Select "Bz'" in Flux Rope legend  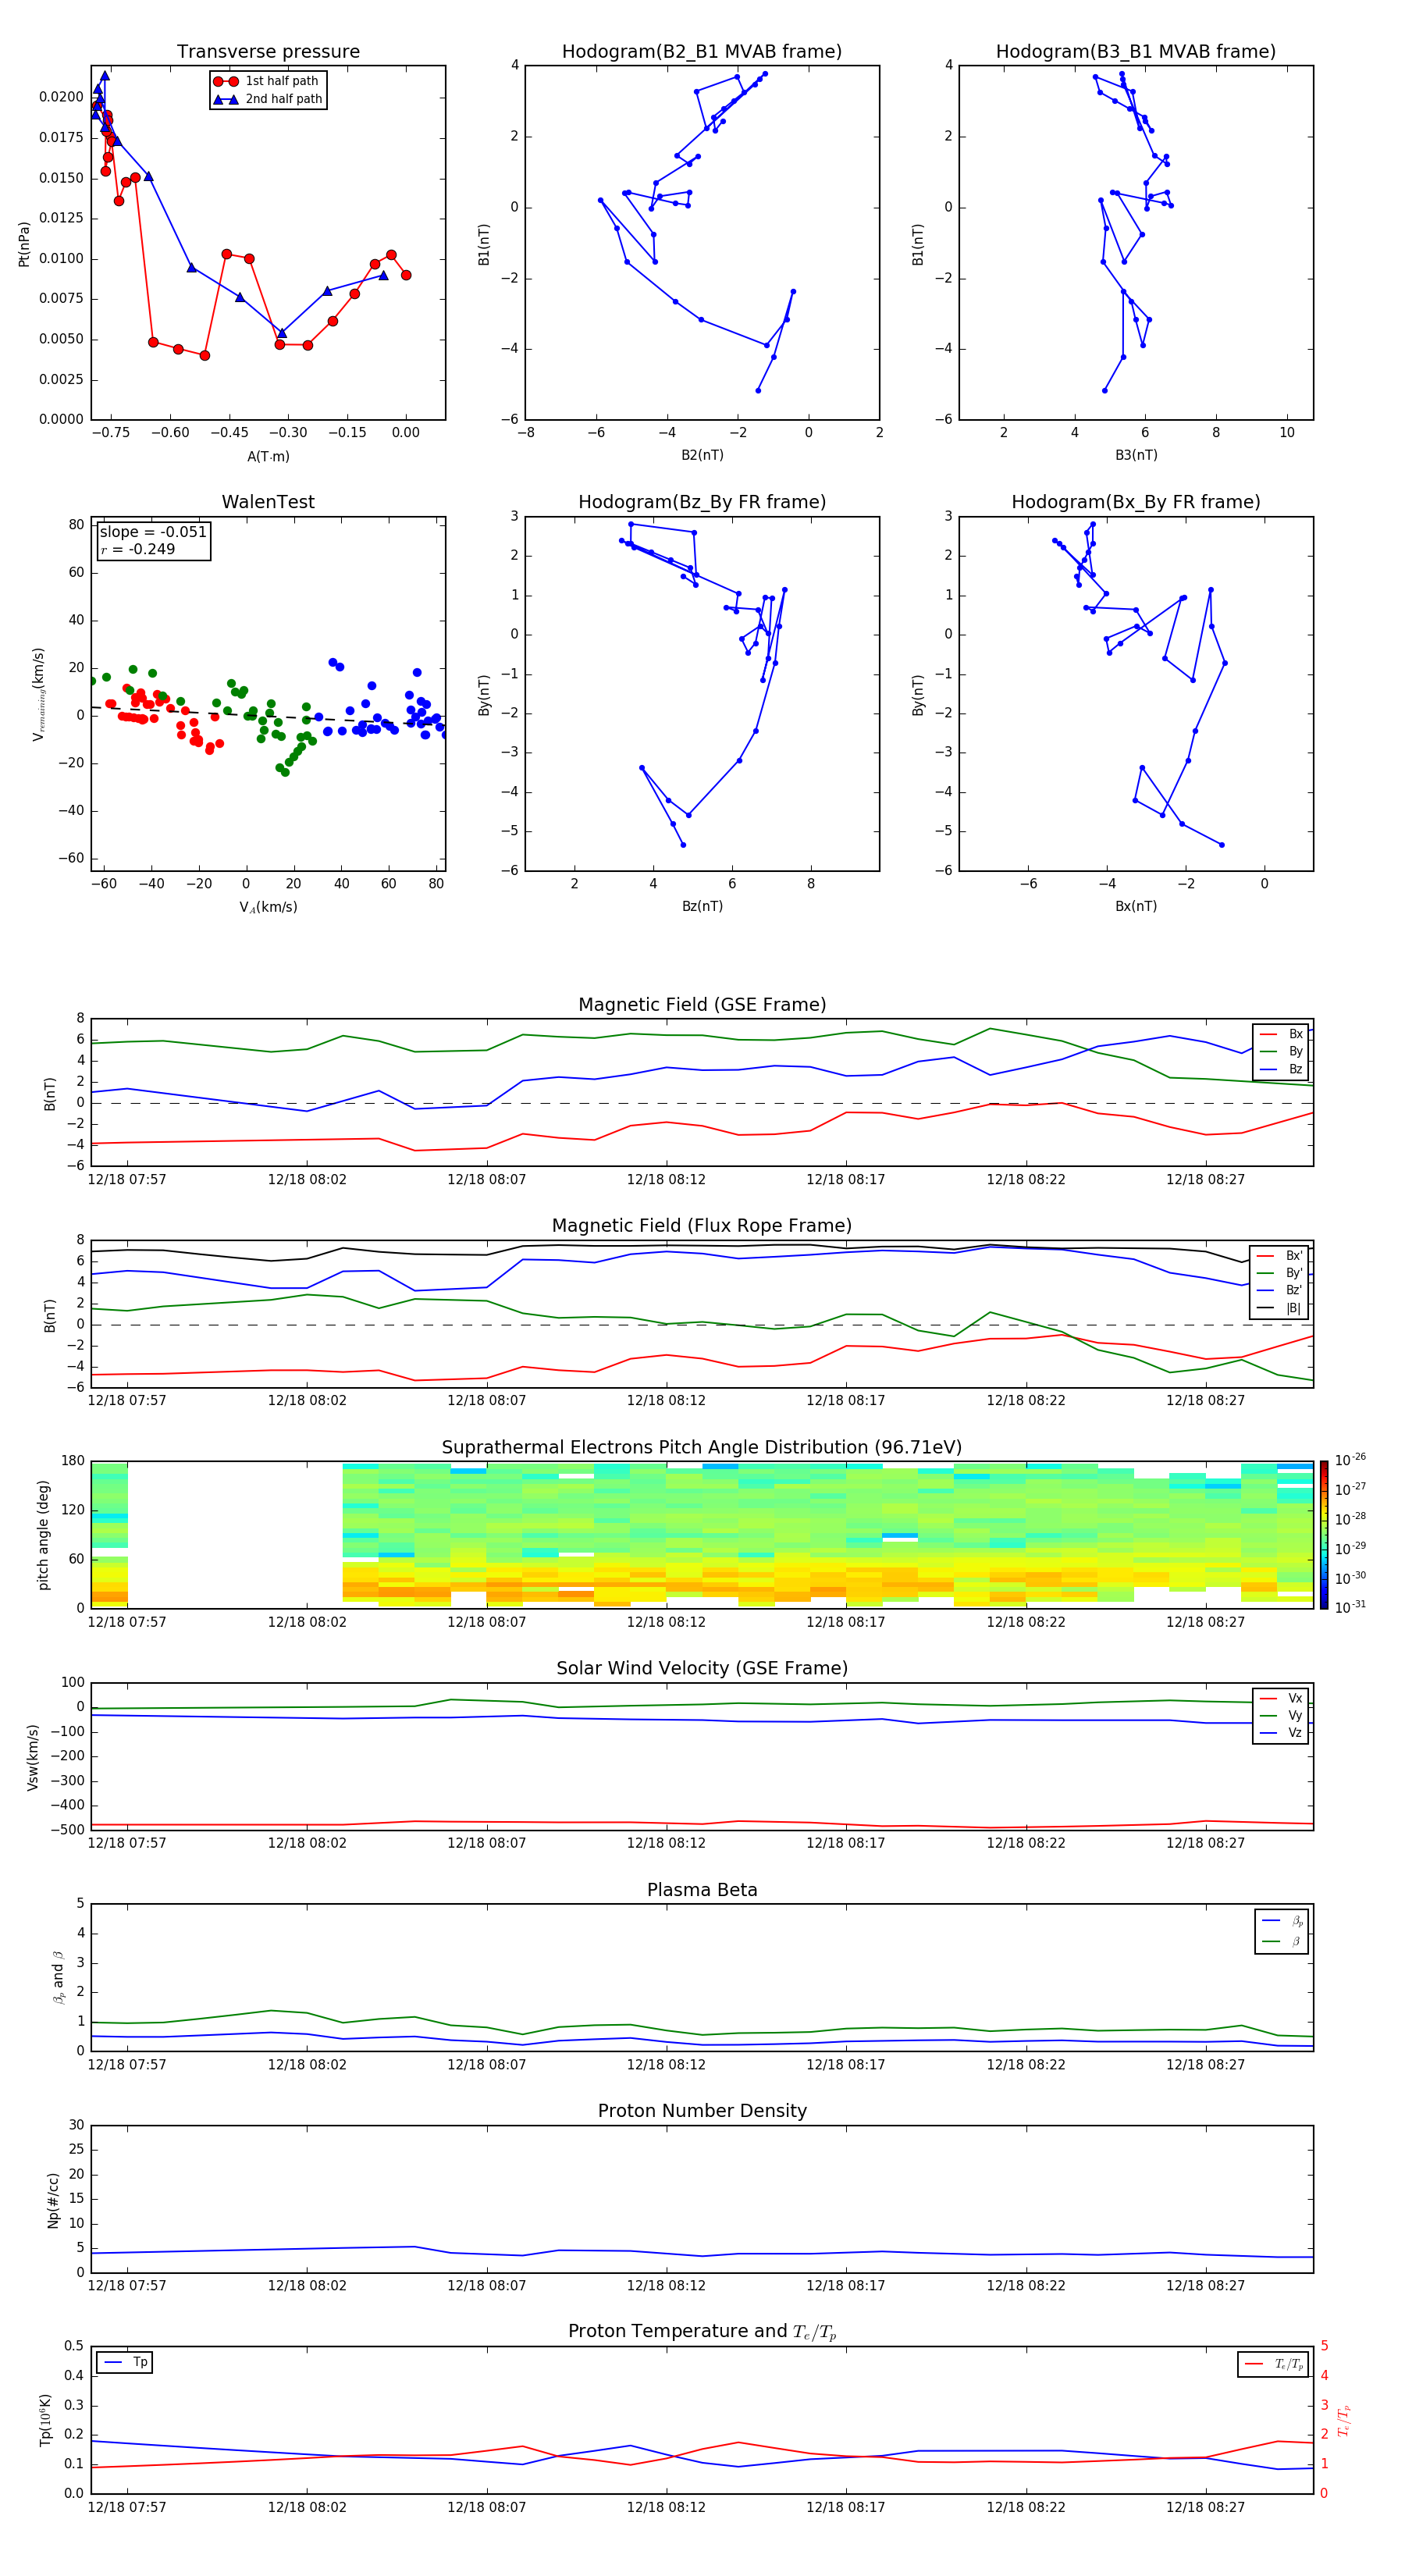point(1280,1290)
